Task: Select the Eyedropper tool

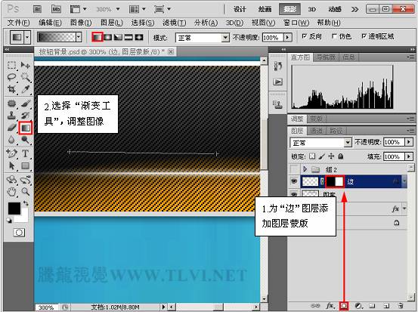Action: pyautogui.click(x=26, y=89)
